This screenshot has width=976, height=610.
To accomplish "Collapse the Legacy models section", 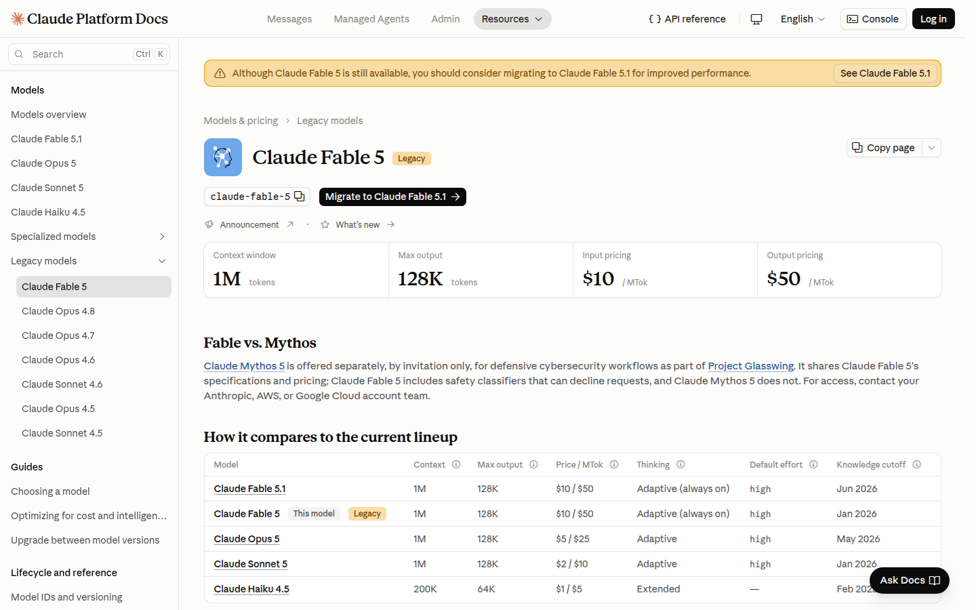I will [162, 261].
